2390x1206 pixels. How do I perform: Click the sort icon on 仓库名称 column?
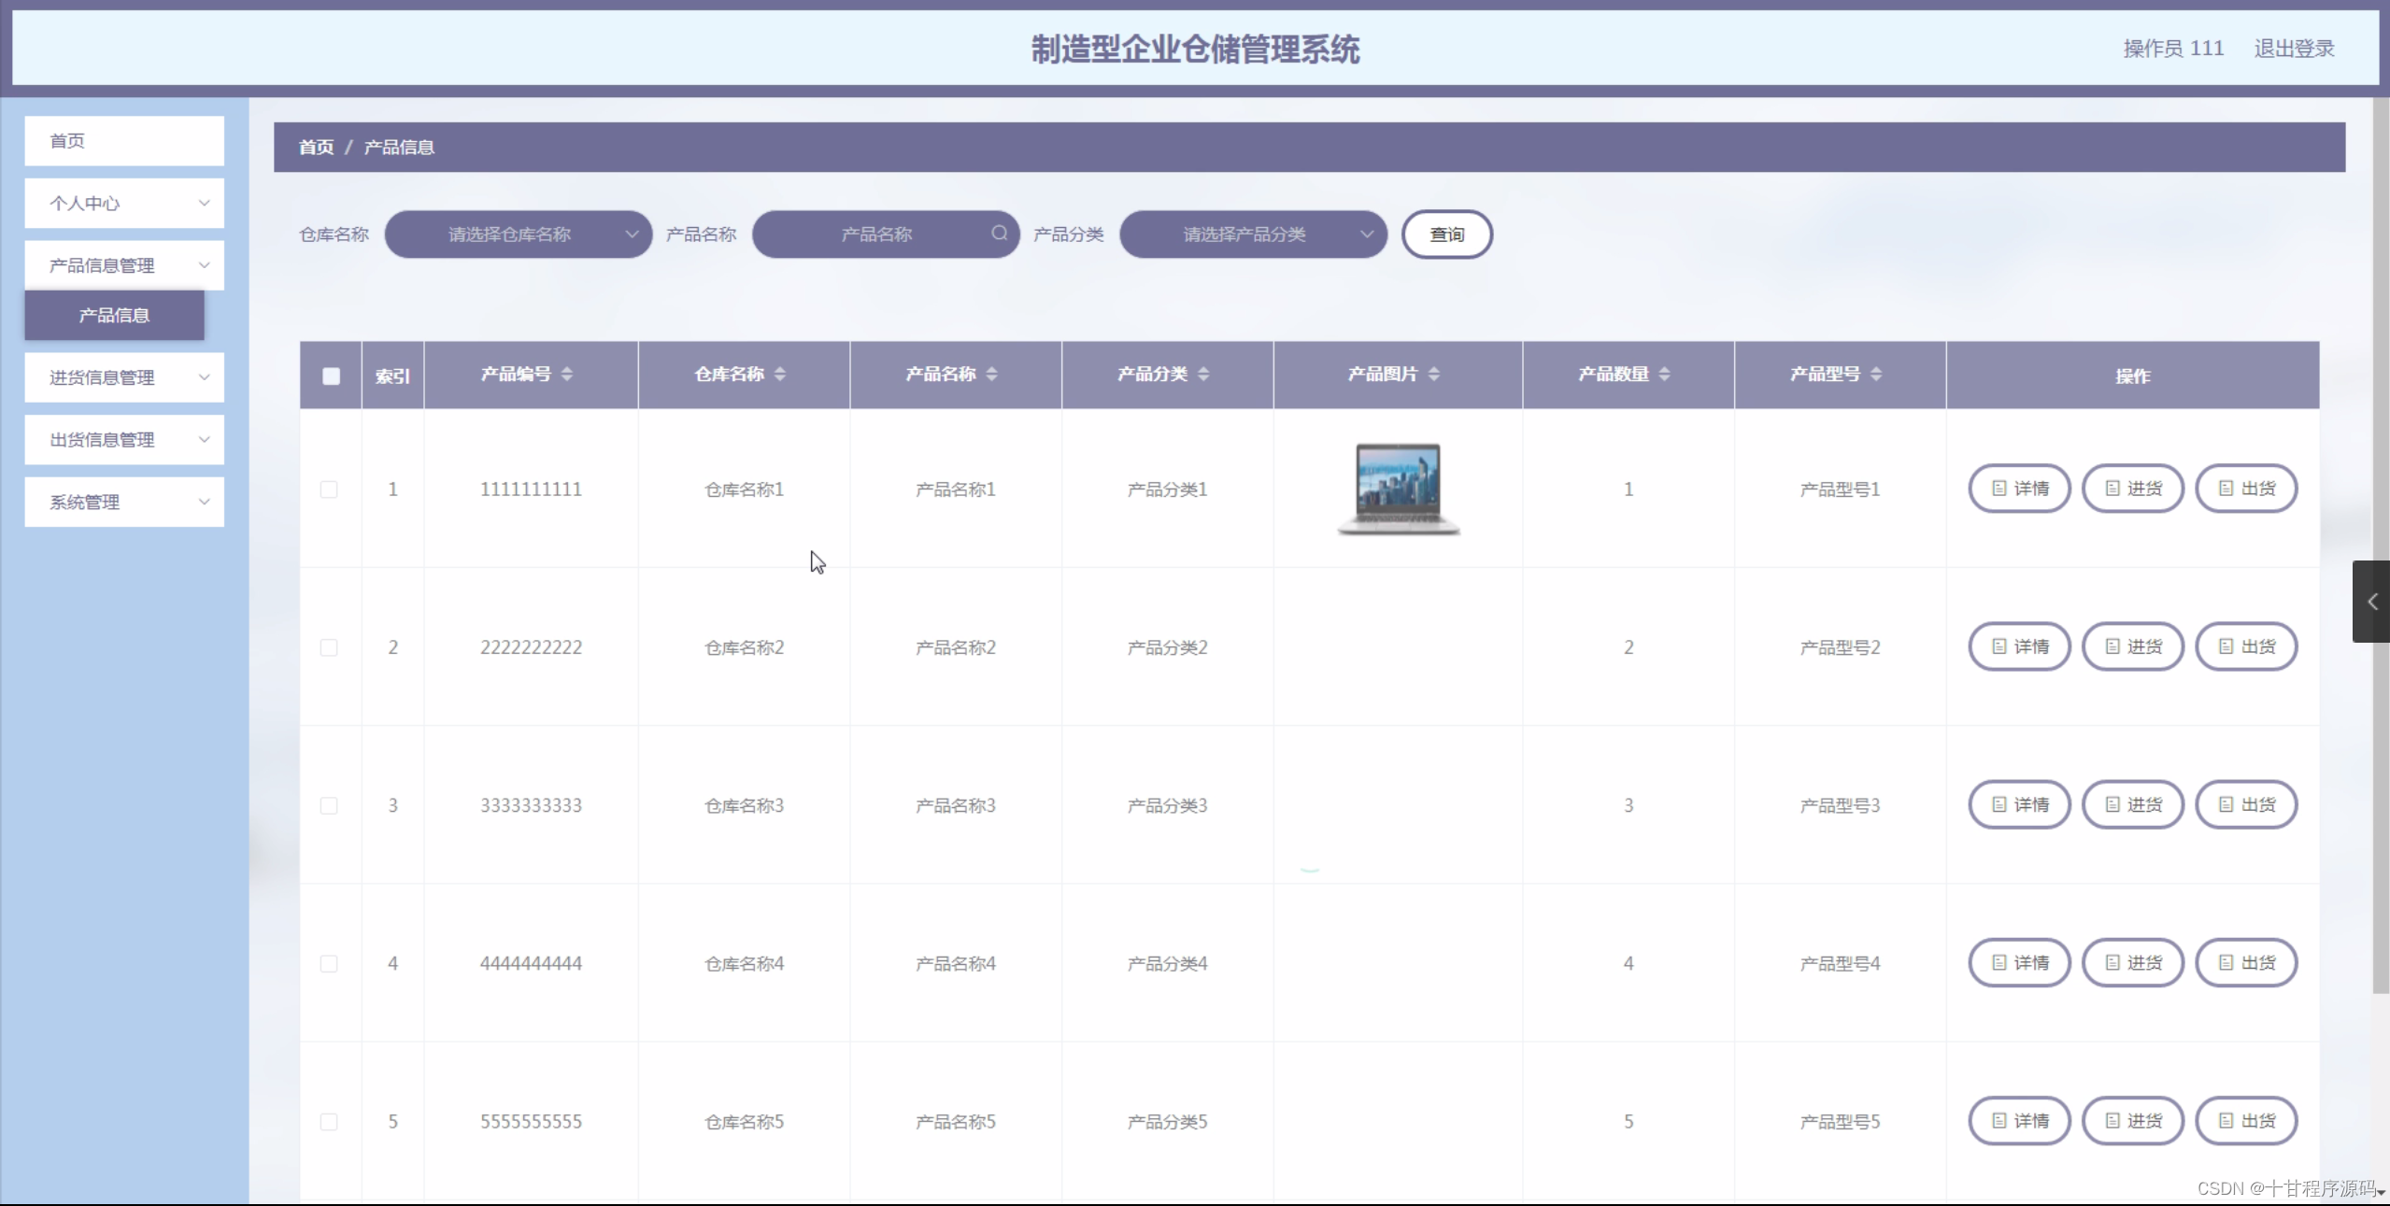point(782,374)
